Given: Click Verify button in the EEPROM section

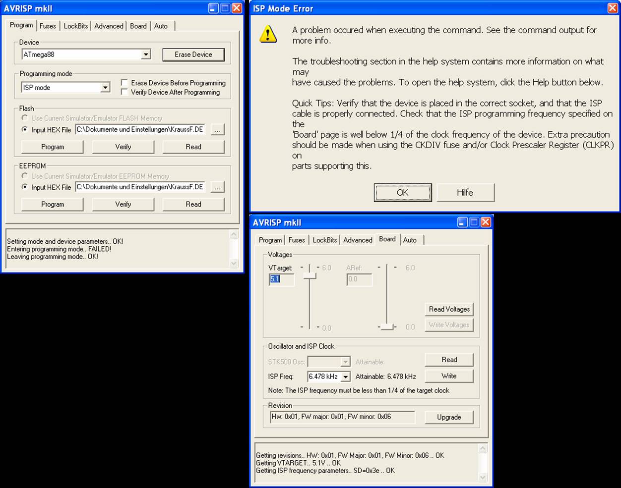Looking at the screenshot, I should coord(123,204).
